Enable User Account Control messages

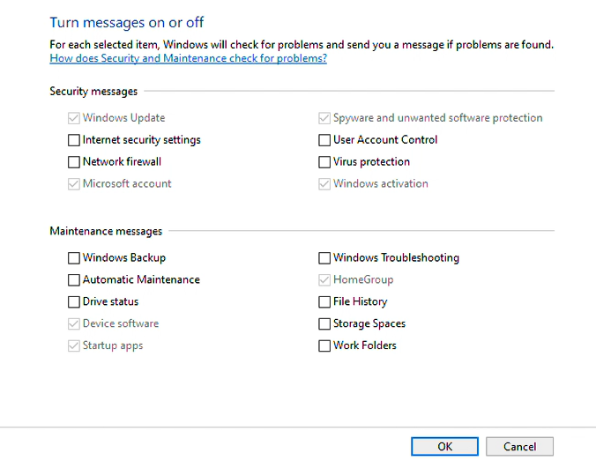pyautogui.click(x=324, y=140)
